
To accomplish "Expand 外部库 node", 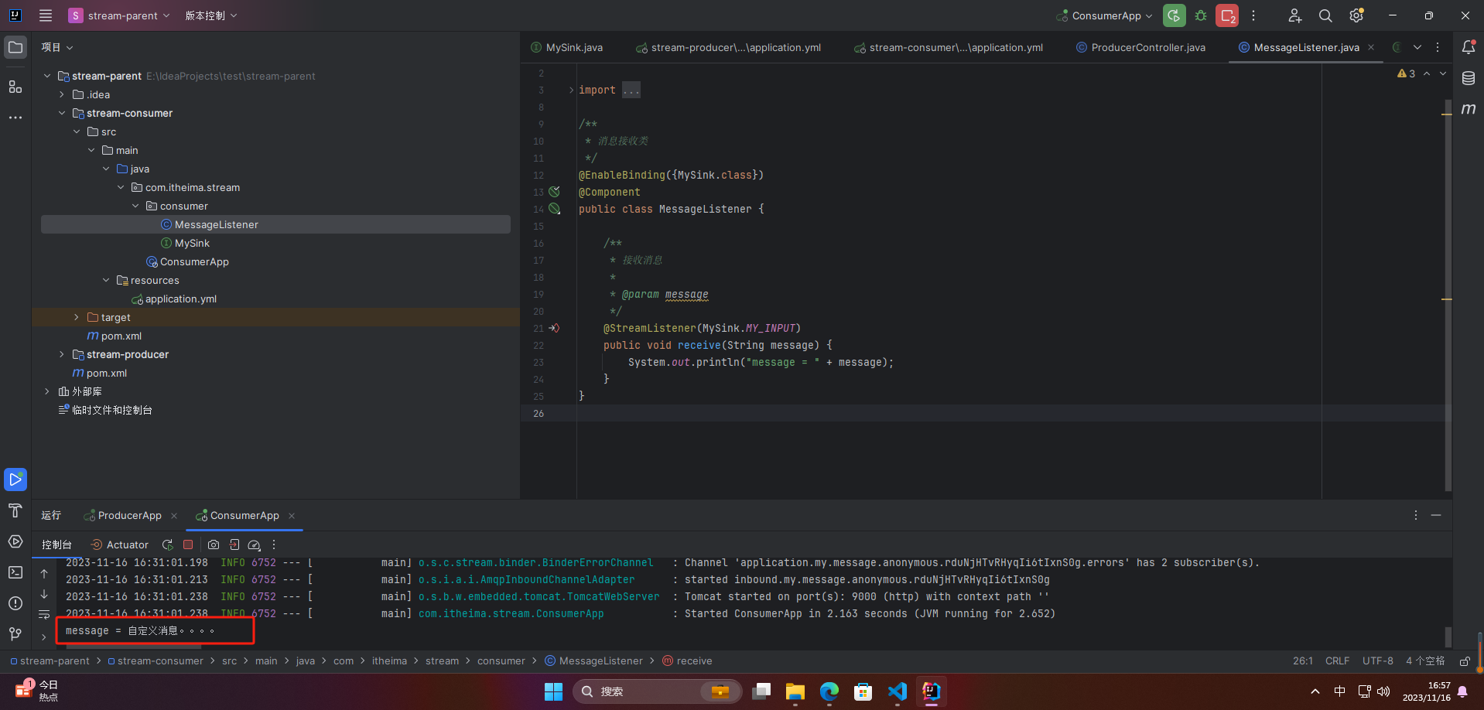I will 47,391.
